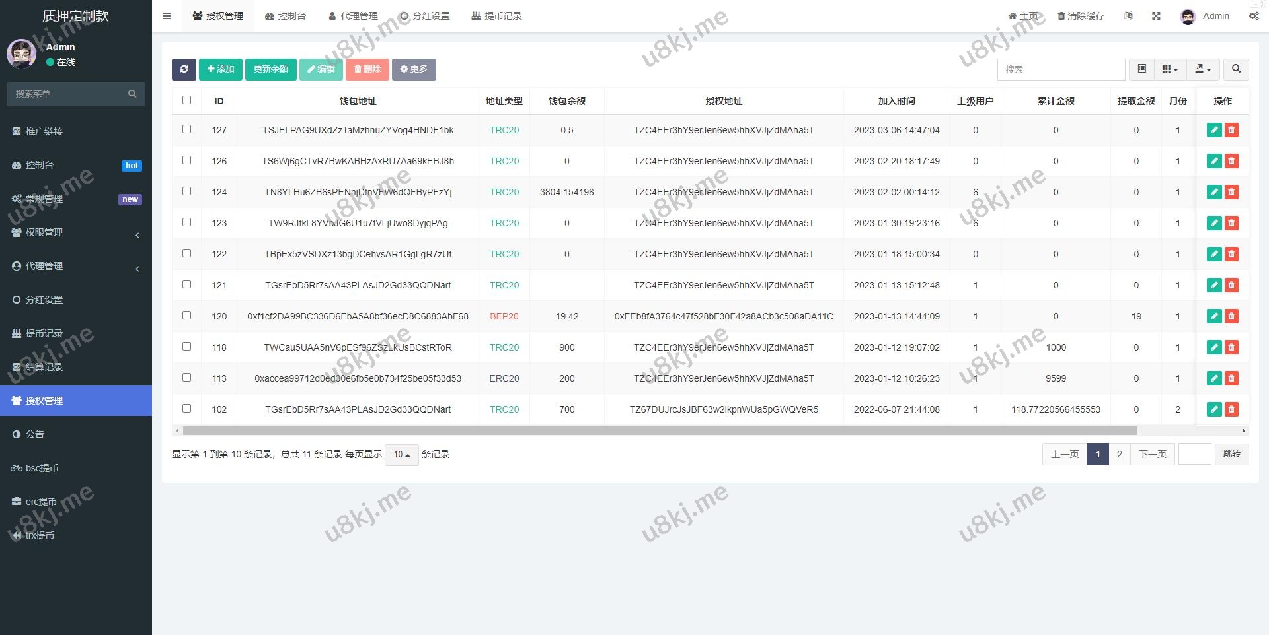Viewport: 1269px width, 635px height.
Task: Toggle the table card view icon
Action: pos(1141,69)
